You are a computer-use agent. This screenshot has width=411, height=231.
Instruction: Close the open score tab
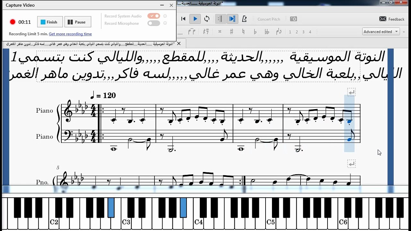(x=179, y=43)
